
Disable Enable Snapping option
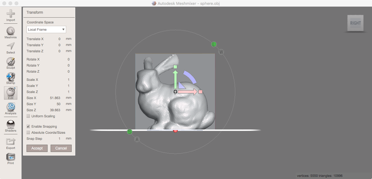click(x=28, y=126)
